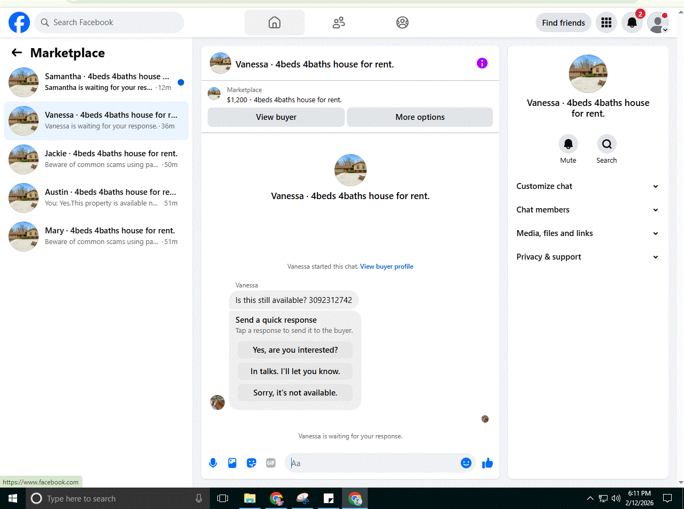
Task: Expand Customize chat section
Action: pyautogui.click(x=588, y=186)
